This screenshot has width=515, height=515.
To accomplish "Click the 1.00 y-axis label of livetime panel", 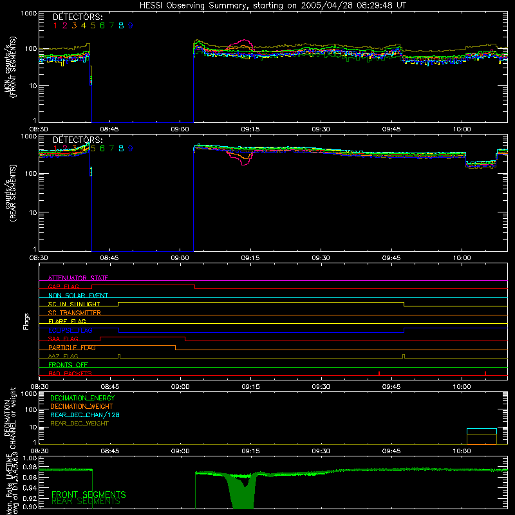I will point(30,458).
